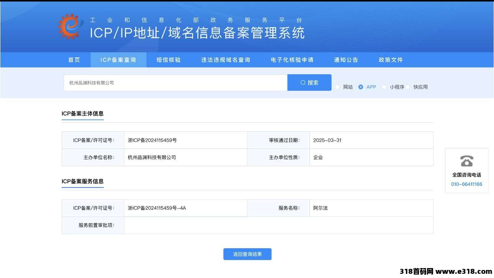Click the 服务前置审批项 label
Screen dimensions: 494x278
click(x=97, y=225)
